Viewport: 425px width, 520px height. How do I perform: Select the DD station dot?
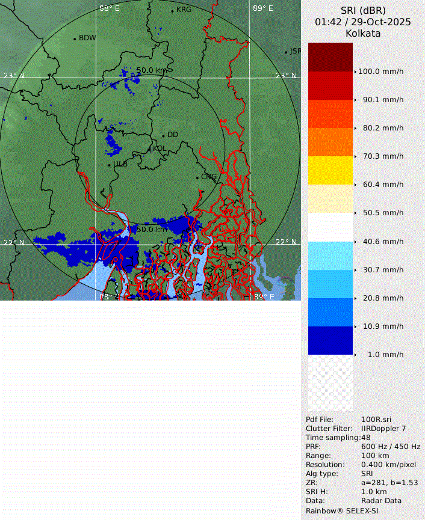163,135
